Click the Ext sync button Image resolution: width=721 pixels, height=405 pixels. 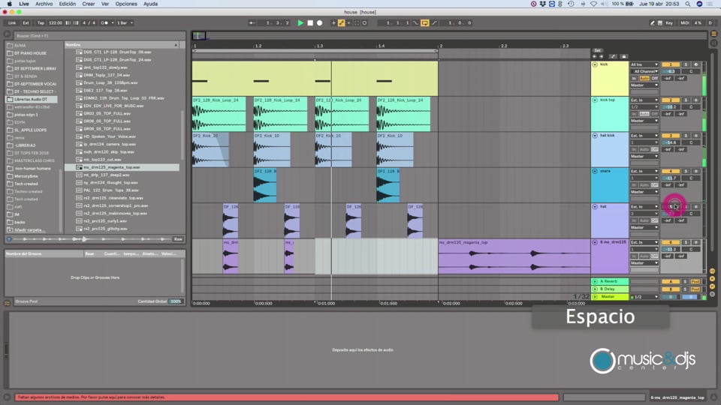point(26,22)
